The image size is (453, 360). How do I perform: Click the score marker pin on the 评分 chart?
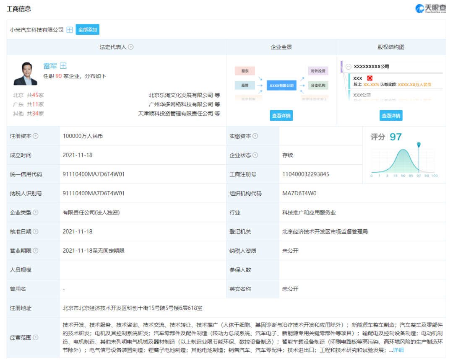coord(419,144)
